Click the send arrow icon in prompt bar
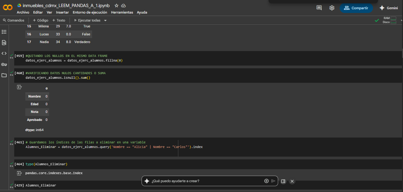 click(x=273, y=181)
